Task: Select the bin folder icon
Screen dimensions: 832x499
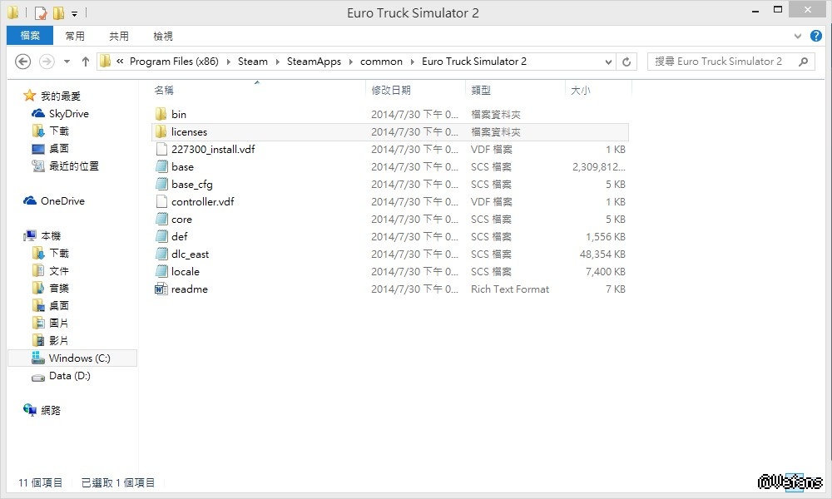Action: click(161, 115)
